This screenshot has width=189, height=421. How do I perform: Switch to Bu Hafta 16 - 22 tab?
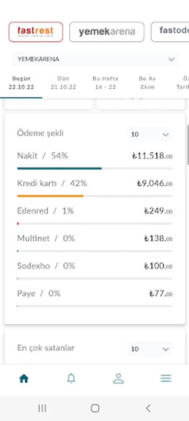coord(105,83)
